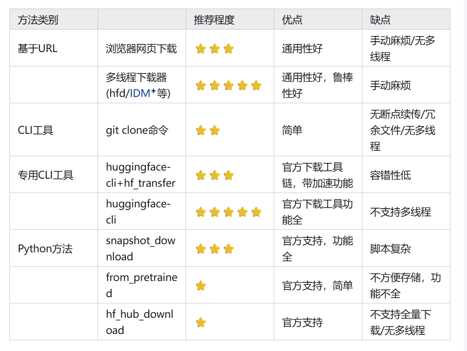Click the sparkle icon beside IDM
This screenshot has width=467, height=351.
pyautogui.click(x=153, y=91)
